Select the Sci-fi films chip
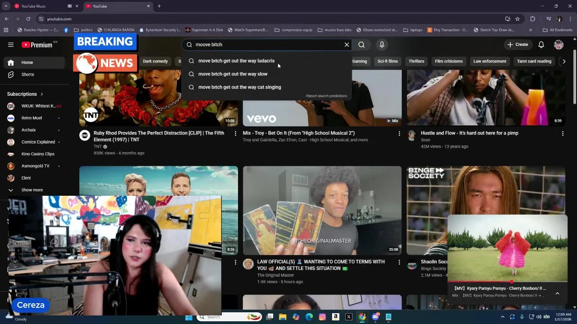 pos(388,61)
